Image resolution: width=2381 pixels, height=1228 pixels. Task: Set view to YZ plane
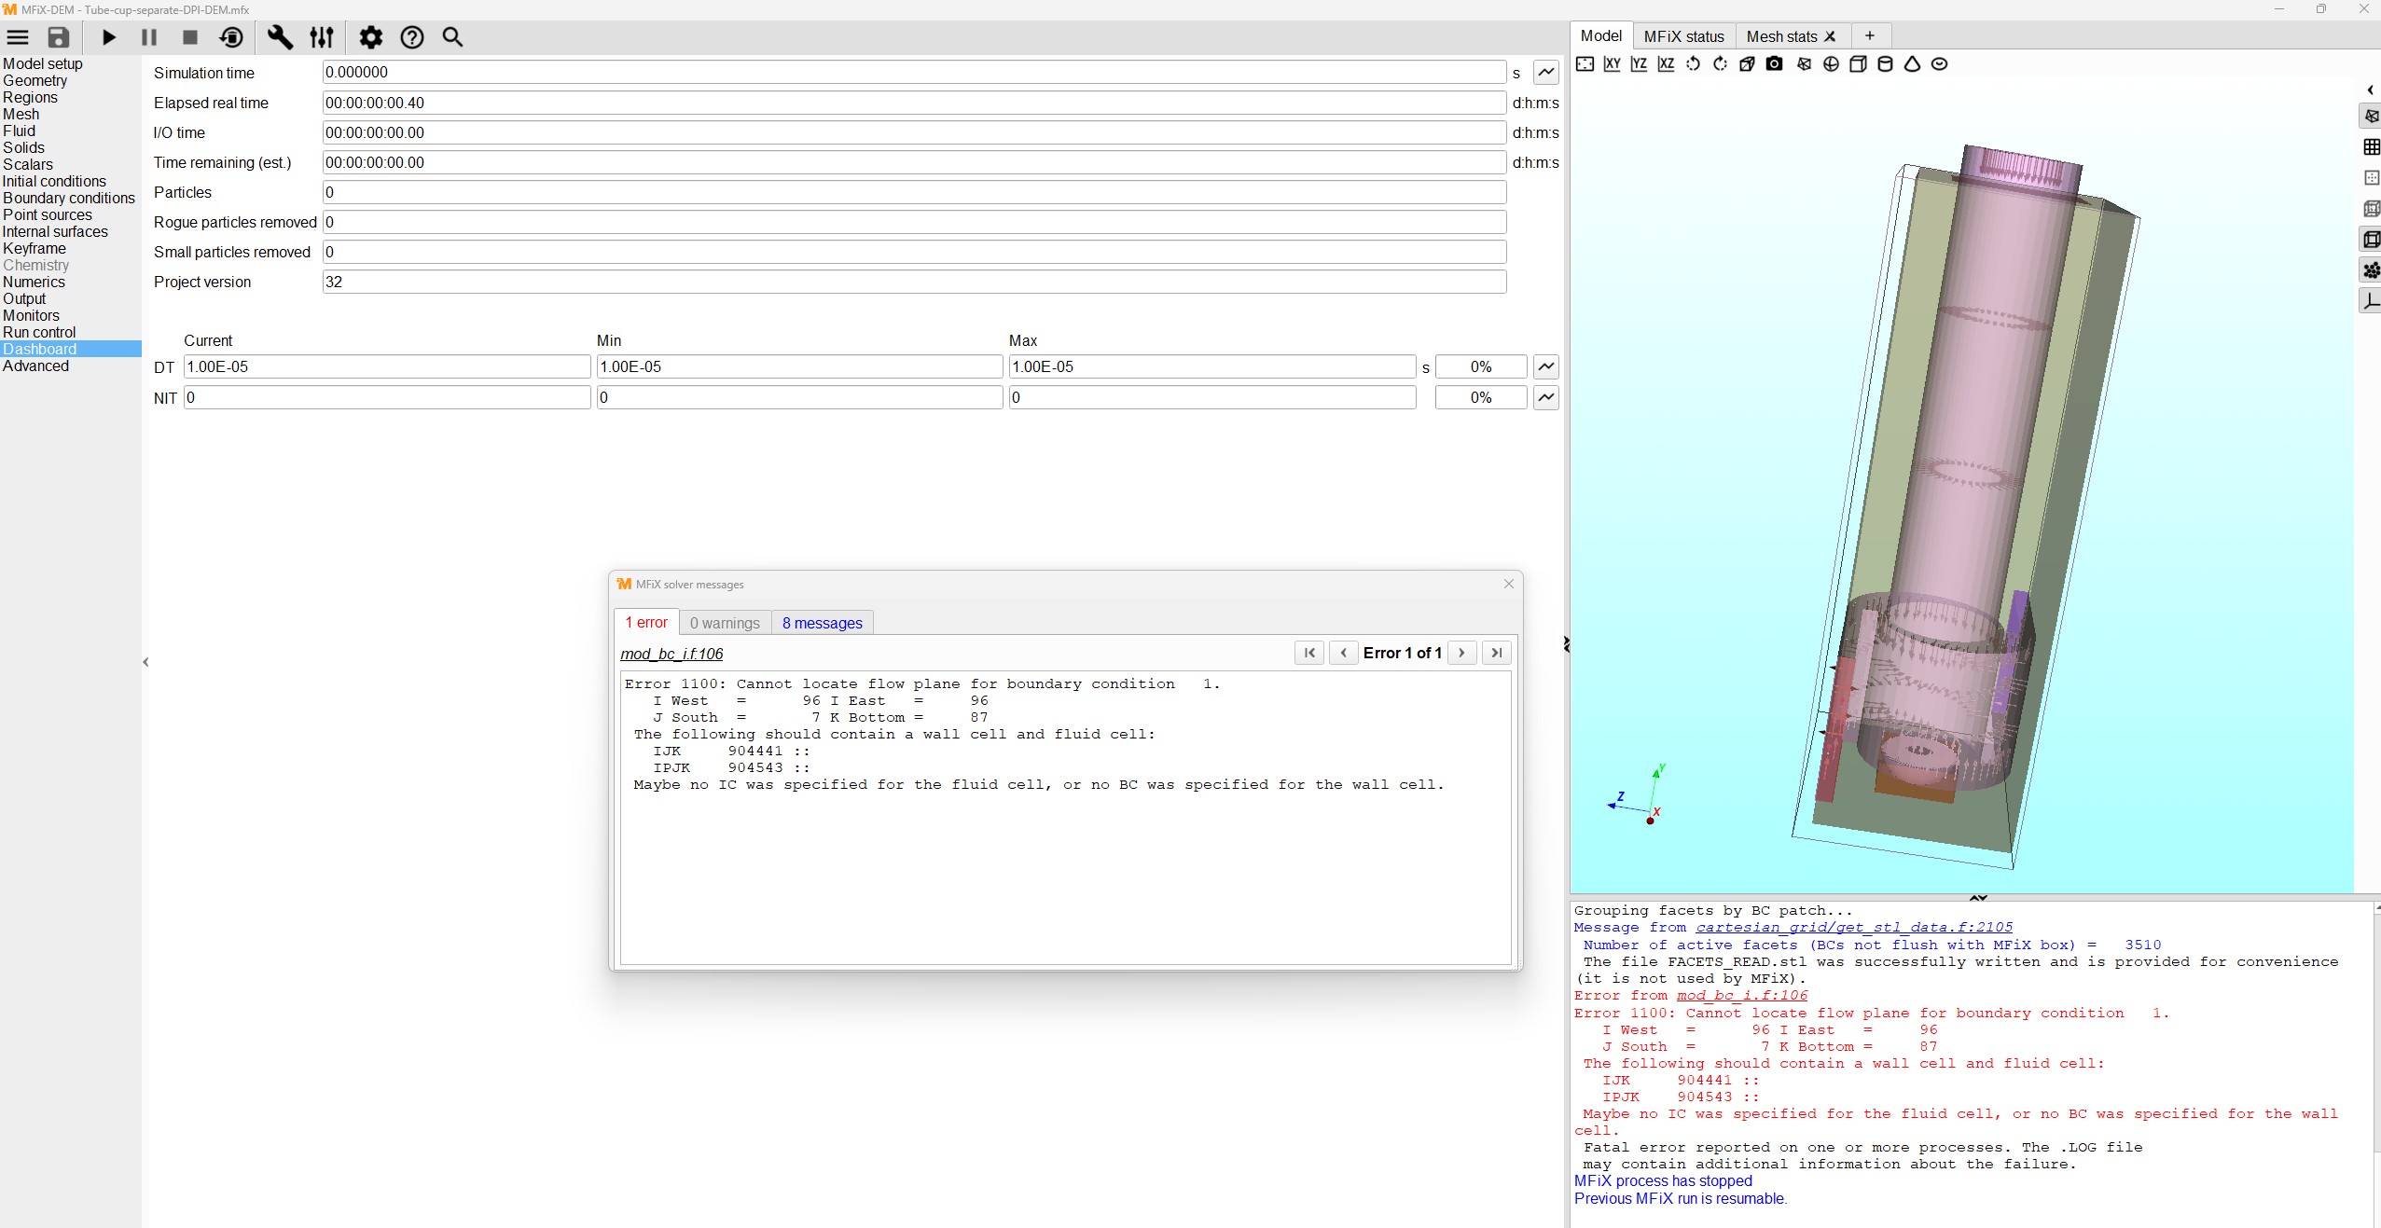[x=1639, y=64]
